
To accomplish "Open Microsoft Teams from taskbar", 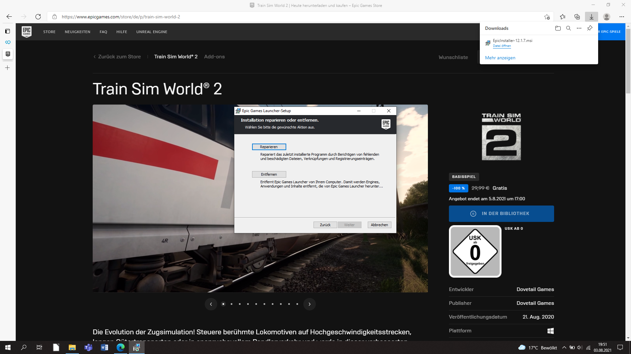I will [88, 347].
